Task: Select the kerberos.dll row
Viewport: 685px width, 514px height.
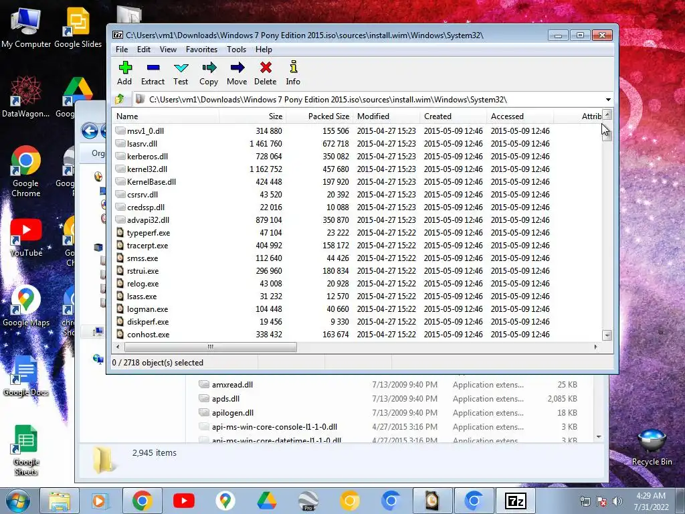Action: pos(357,156)
